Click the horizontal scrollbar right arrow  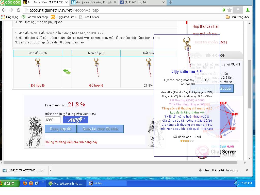pos(245,163)
